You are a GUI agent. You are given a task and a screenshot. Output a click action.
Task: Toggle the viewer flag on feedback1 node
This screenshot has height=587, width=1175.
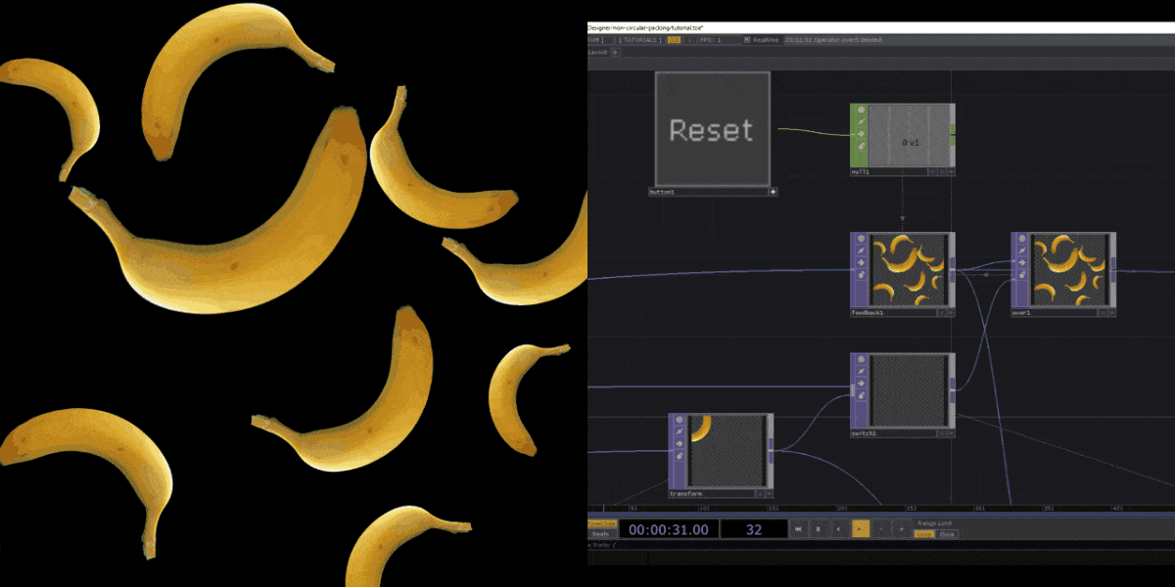coord(860,238)
